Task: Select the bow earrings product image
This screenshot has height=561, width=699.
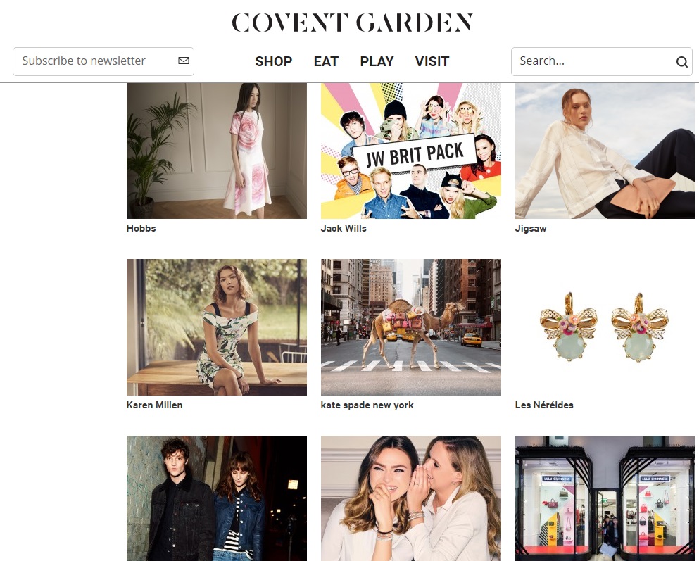Action: [x=605, y=327]
